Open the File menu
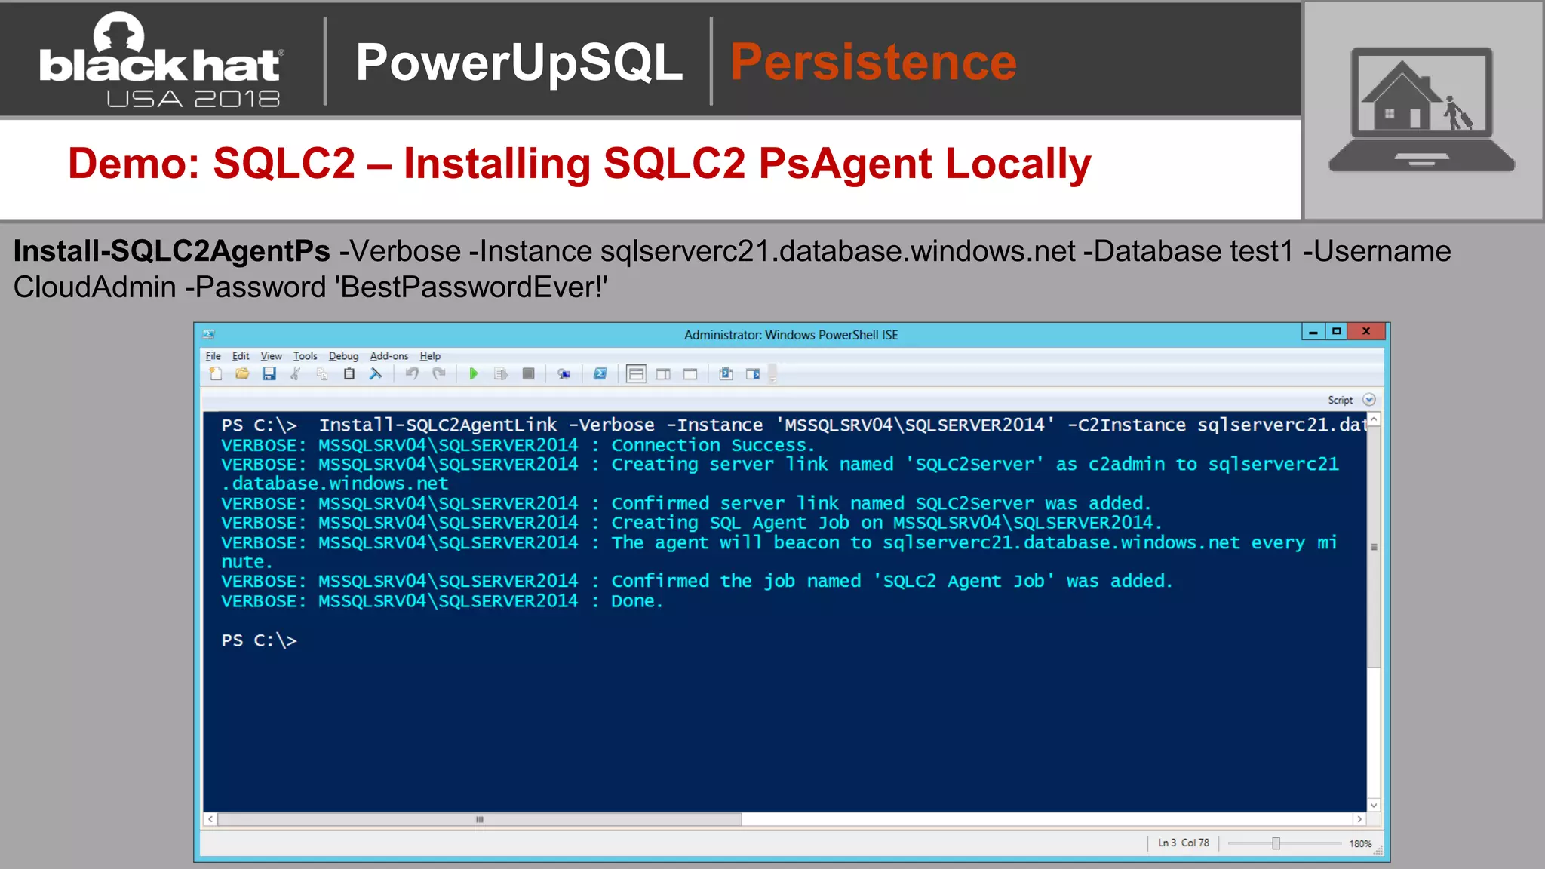 (213, 356)
